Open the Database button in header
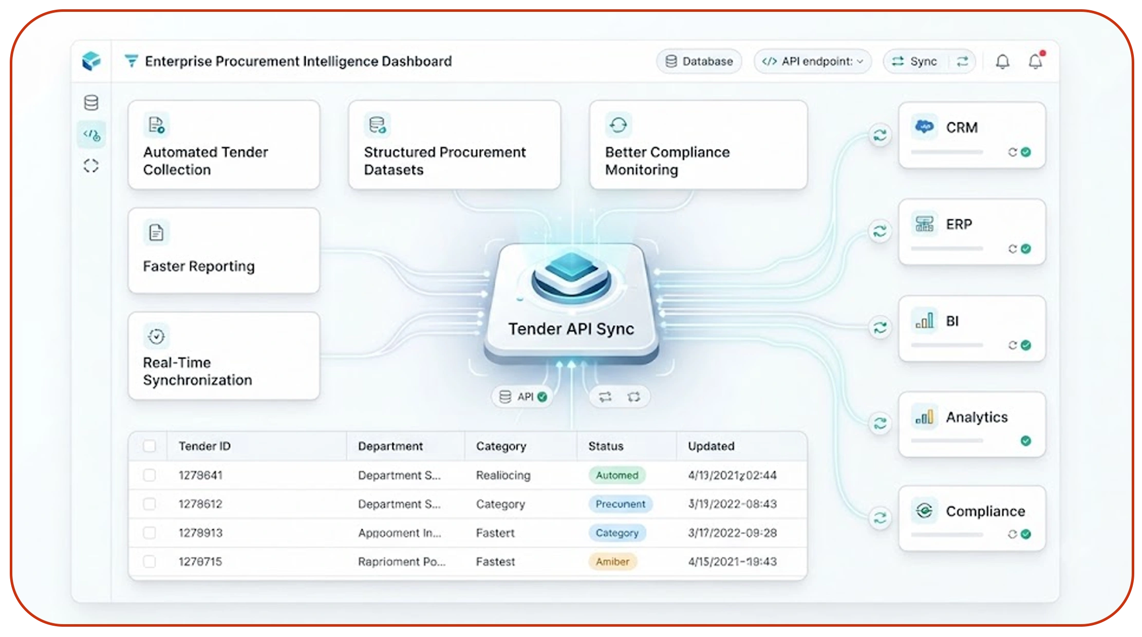Screen dimensions: 1142x637 point(699,62)
